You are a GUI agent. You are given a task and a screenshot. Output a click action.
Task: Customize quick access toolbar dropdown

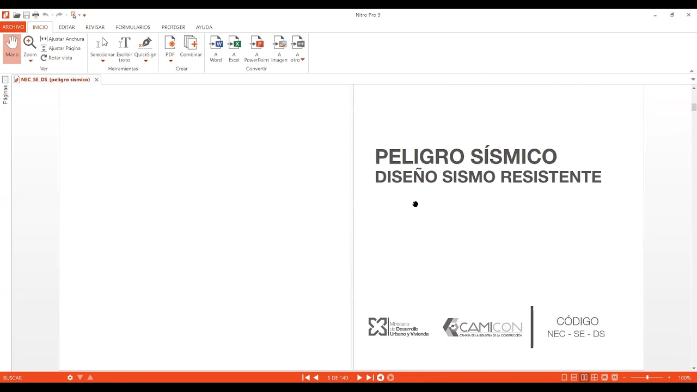(84, 15)
